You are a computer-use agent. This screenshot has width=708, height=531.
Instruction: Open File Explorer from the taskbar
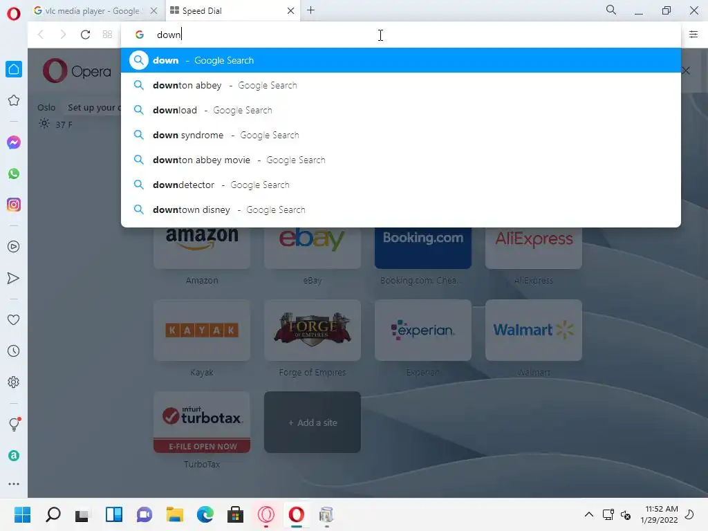(175, 514)
